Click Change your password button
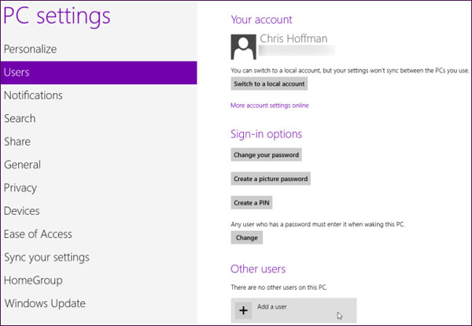 tap(266, 155)
